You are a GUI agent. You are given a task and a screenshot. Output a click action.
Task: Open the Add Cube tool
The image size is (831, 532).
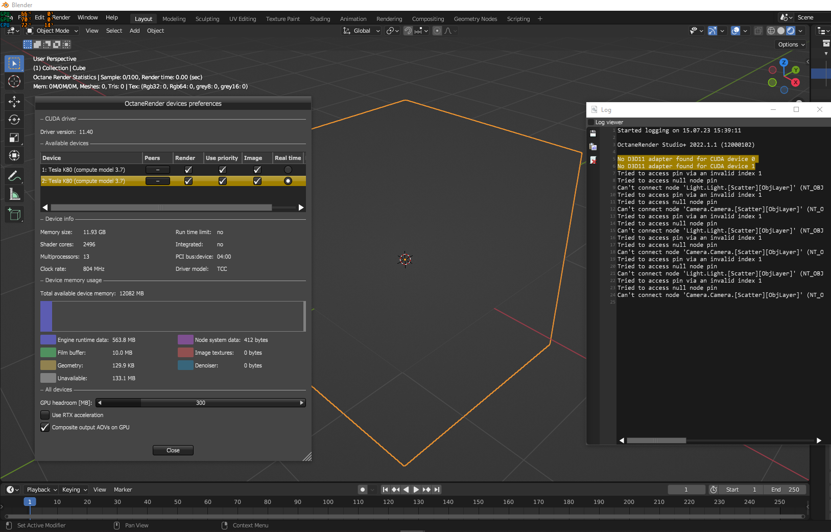(x=14, y=215)
